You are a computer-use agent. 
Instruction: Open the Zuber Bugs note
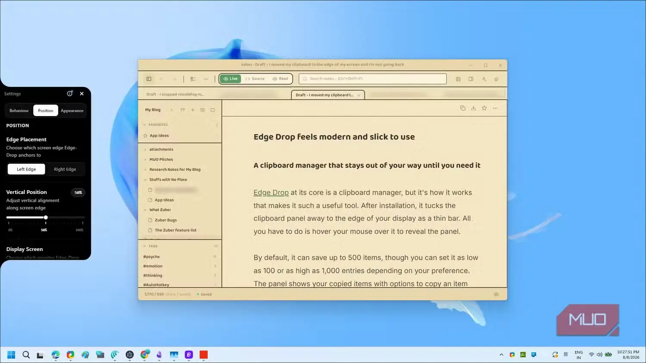(165, 220)
